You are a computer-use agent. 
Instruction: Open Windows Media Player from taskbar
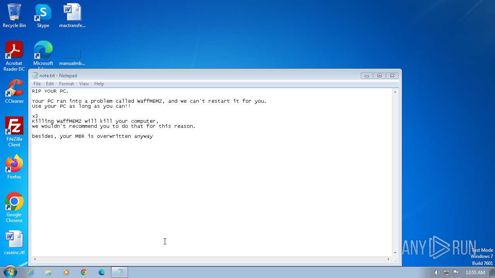[66, 272]
